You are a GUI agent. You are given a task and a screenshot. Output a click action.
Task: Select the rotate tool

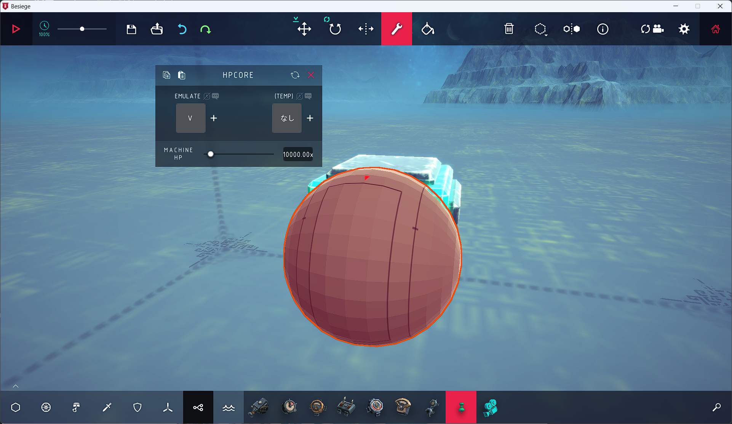pos(335,29)
